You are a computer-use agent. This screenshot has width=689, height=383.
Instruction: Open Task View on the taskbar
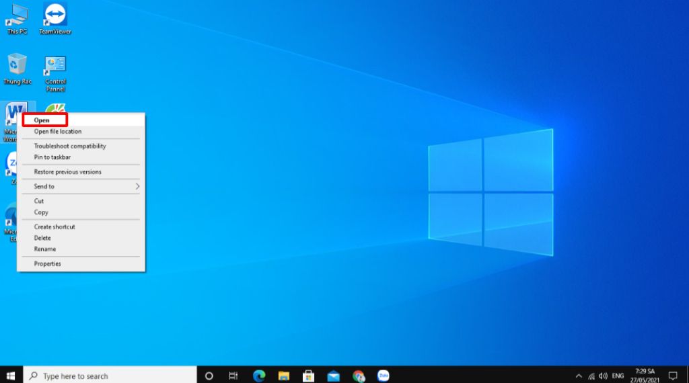coord(233,376)
